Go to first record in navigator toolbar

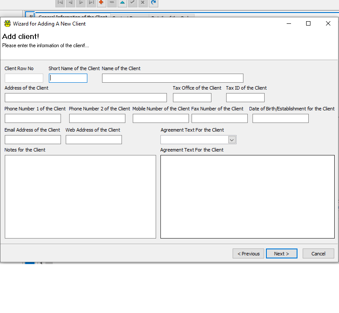point(60,3)
